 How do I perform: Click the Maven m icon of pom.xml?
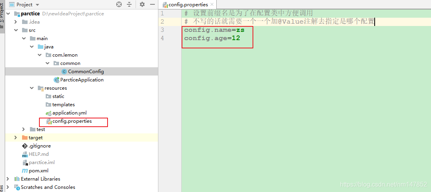(x=25, y=171)
